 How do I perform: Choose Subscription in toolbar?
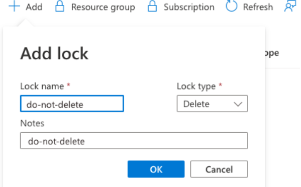pyautogui.click(x=189, y=8)
